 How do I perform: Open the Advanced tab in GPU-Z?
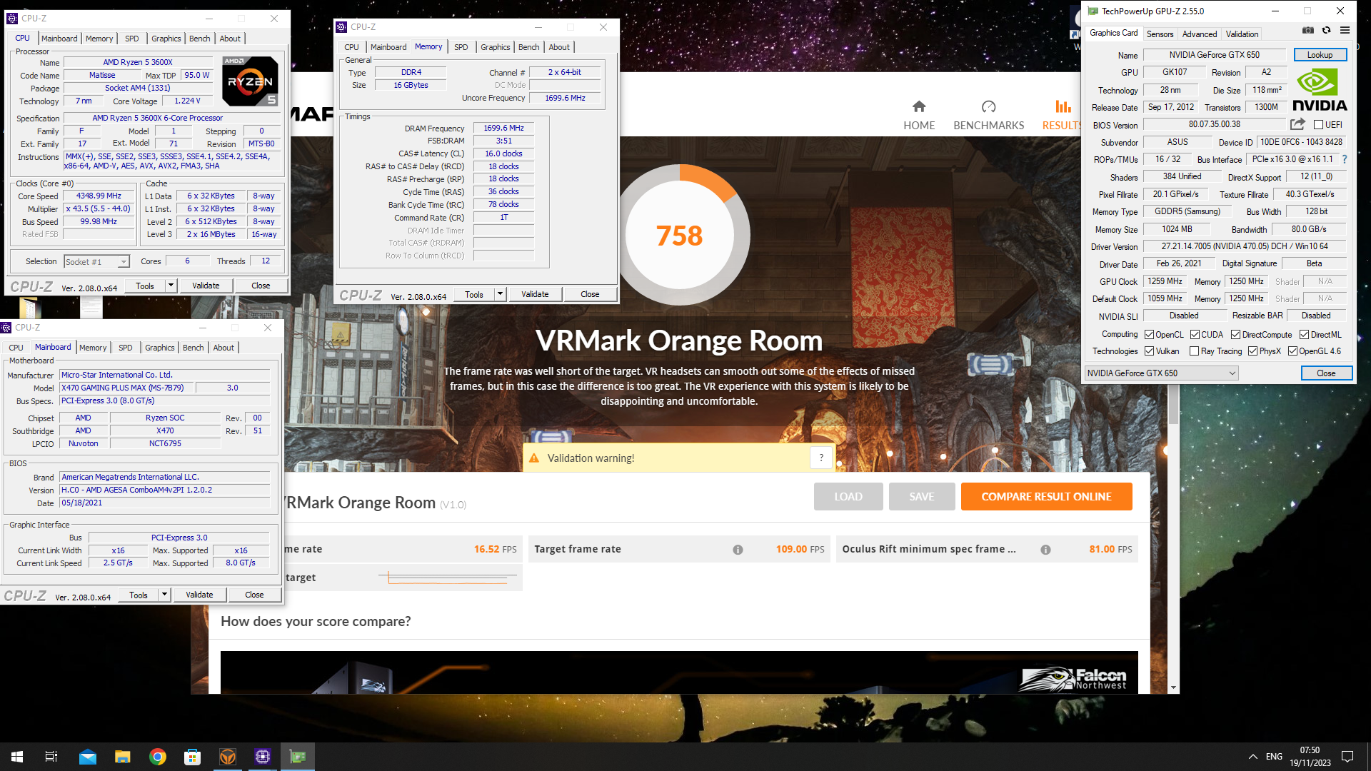[1199, 34]
